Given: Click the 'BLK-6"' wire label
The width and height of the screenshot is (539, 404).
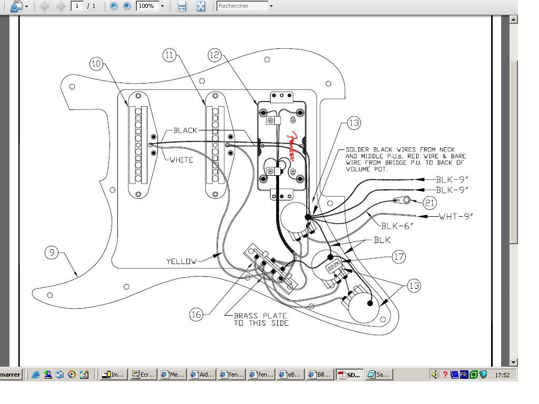Looking at the screenshot, I should pyautogui.click(x=397, y=226).
